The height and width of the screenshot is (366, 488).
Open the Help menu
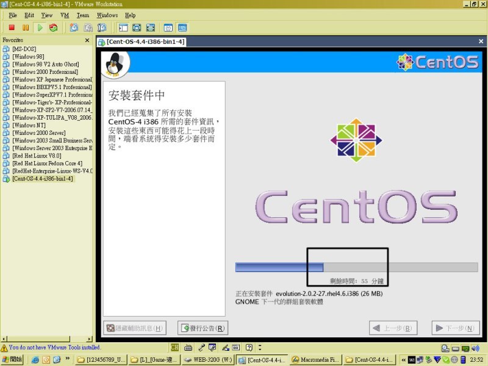click(130, 15)
